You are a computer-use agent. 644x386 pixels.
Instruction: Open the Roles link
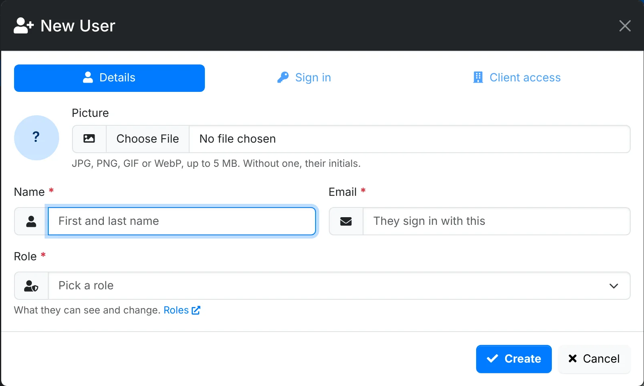point(182,310)
